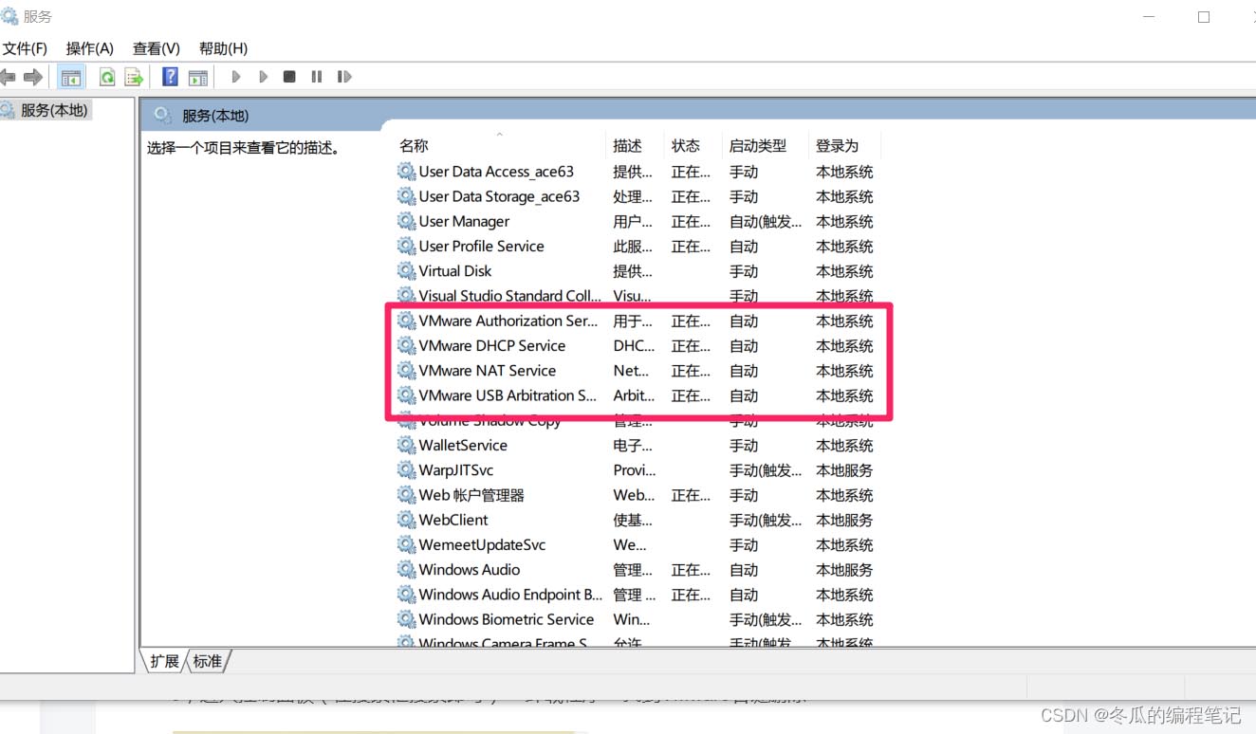Viewport: 1256px width, 734px height.
Task: Sort by the 启动类型 column header
Action: (757, 146)
